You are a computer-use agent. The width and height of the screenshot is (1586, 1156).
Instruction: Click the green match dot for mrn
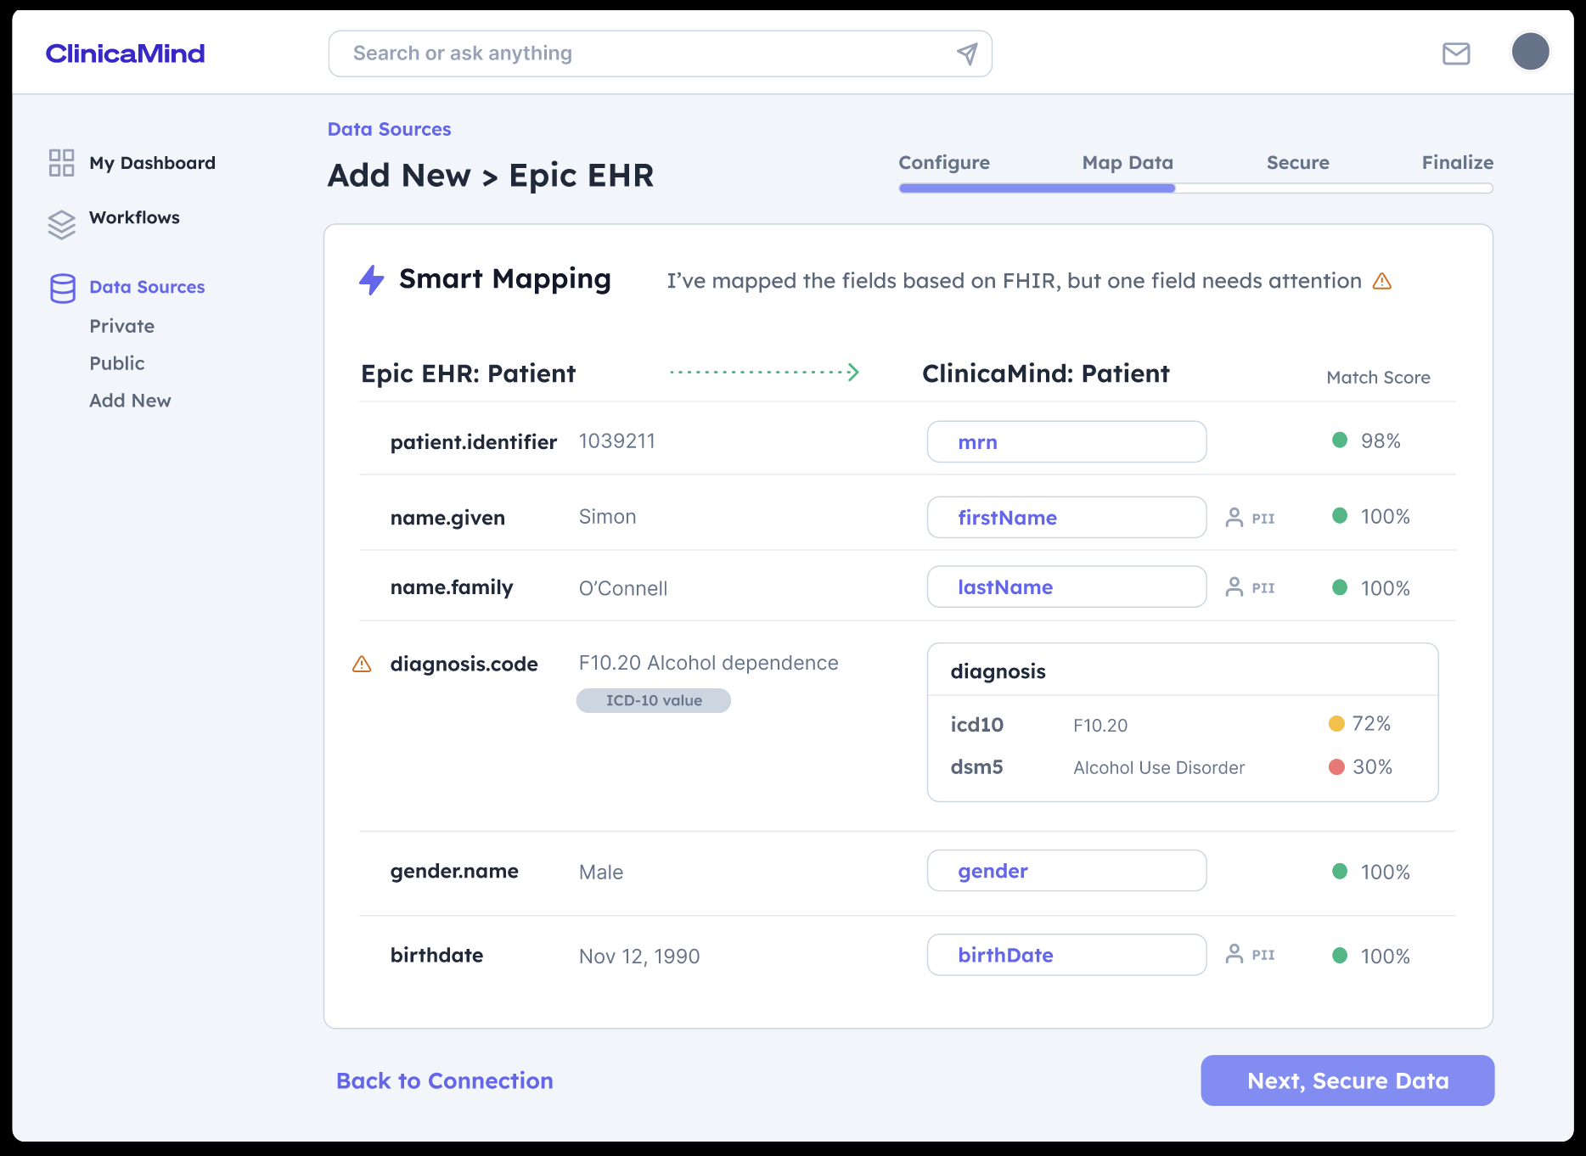[x=1340, y=440]
